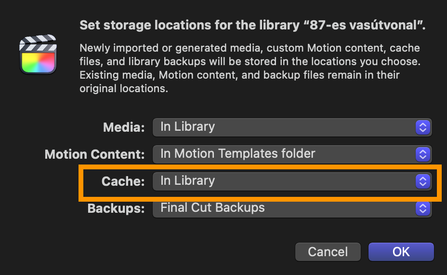Screen dimensions: 447x275
Task: Click the words original locations in the description
Action: [x=123, y=88]
